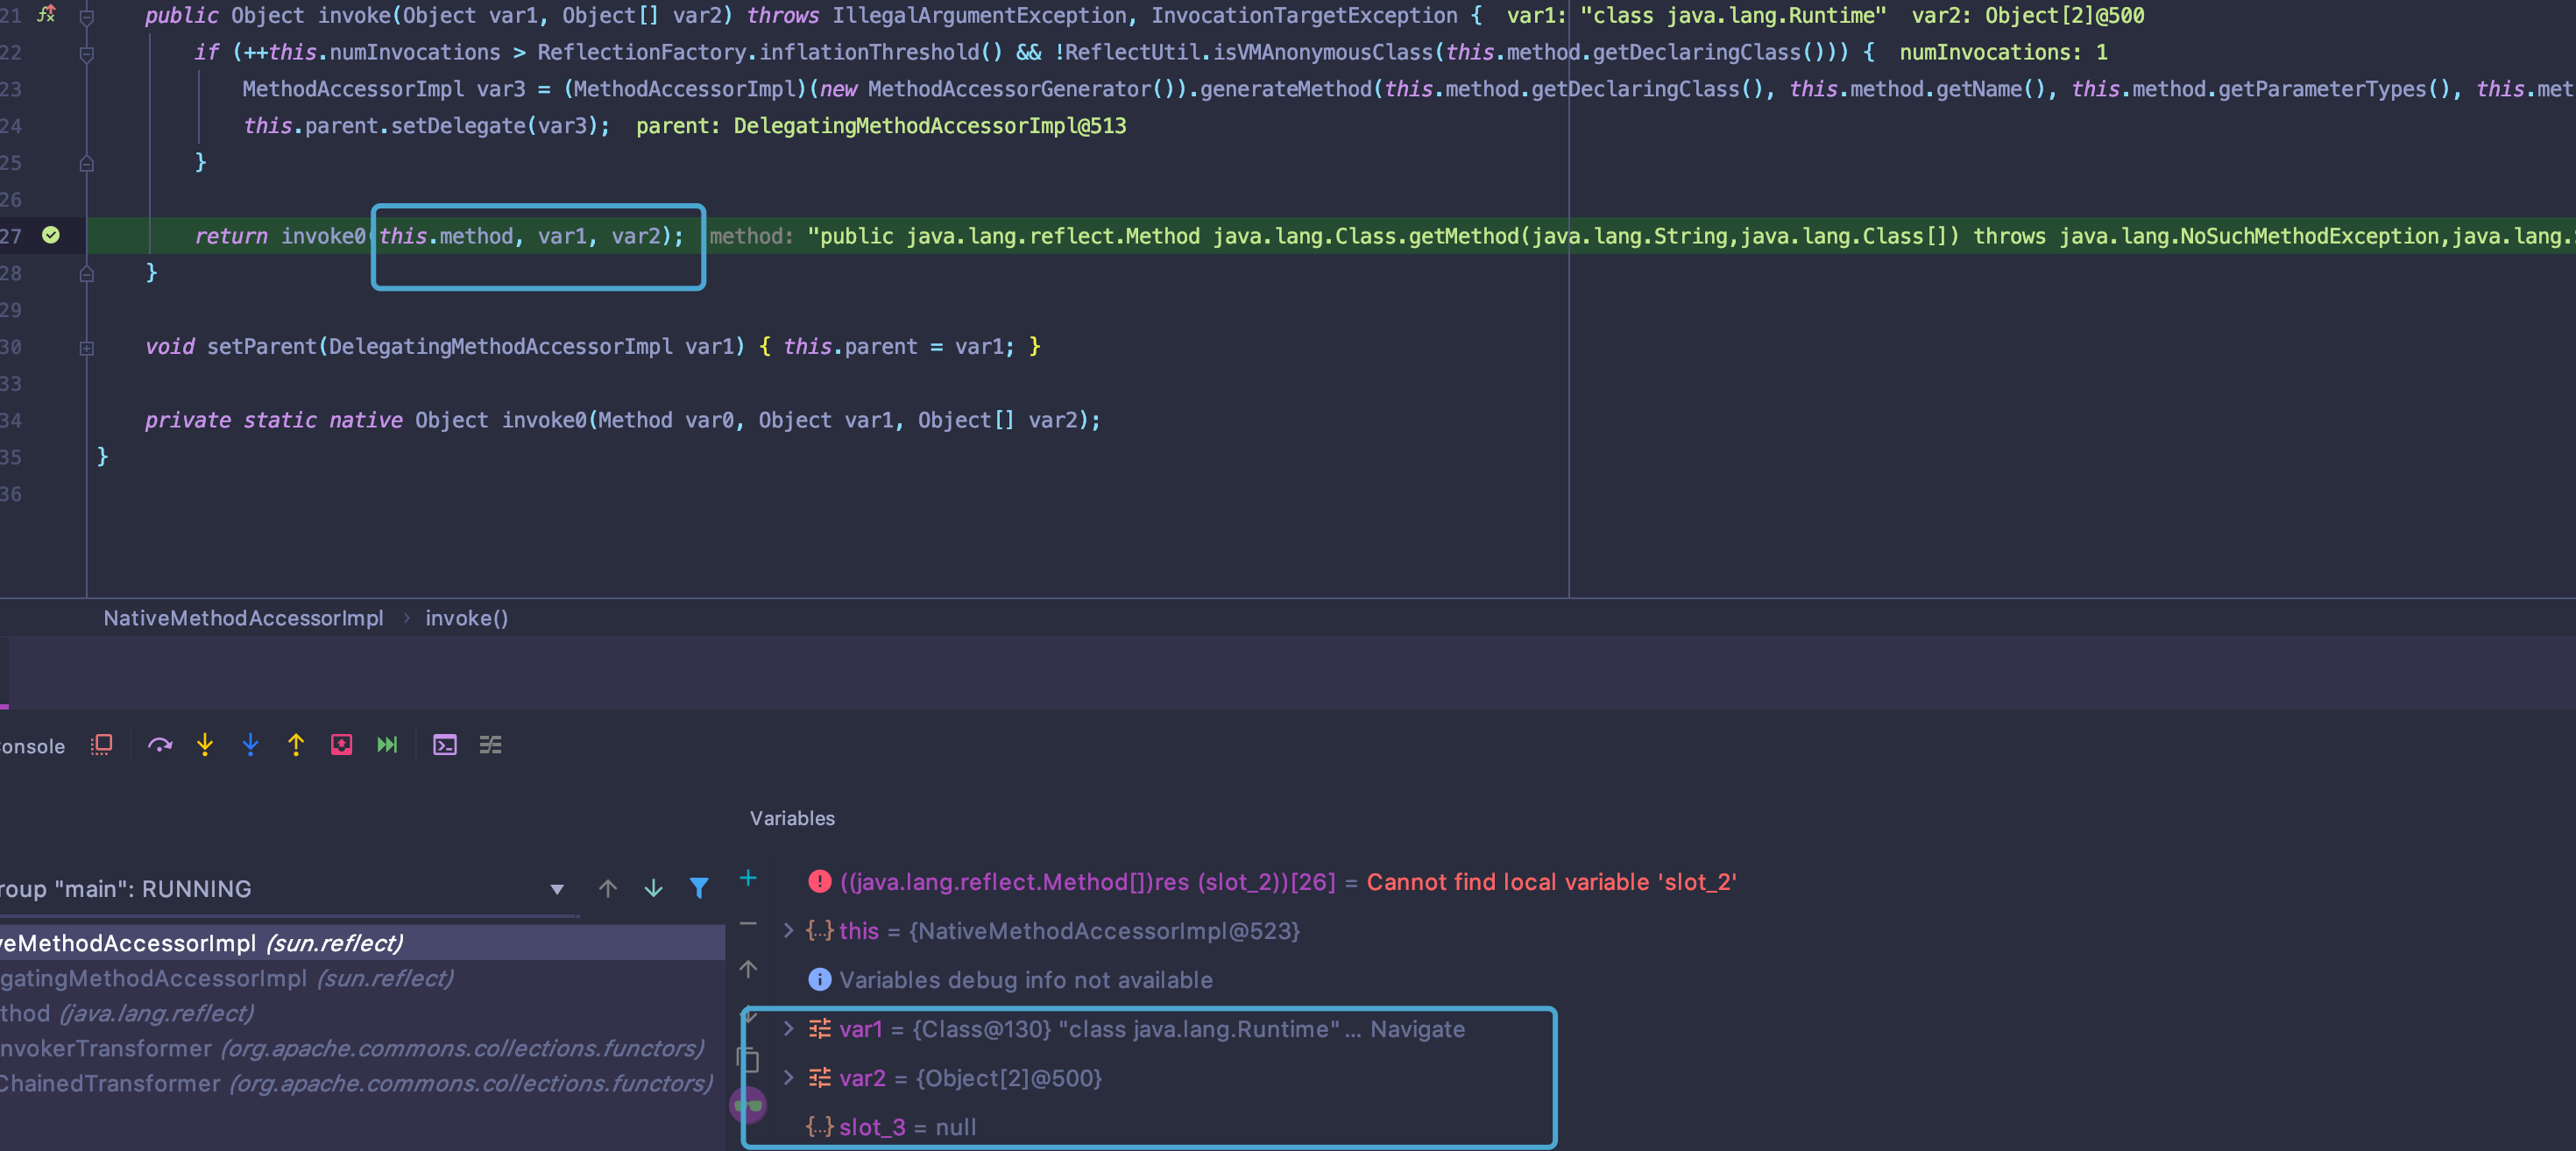2576x1151 pixels.
Task: Open the thread group "main" dropdown
Action: click(557, 889)
